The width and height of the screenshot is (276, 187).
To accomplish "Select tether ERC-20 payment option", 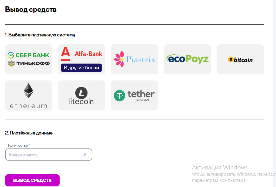I will [x=134, y=96].
